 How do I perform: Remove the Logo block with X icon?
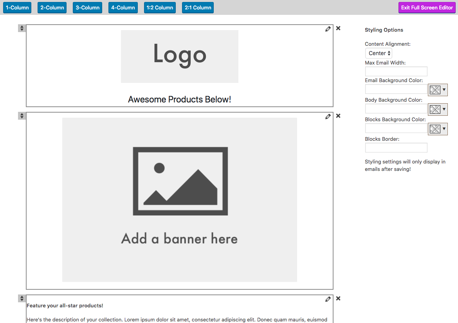(x=338, y=28)
